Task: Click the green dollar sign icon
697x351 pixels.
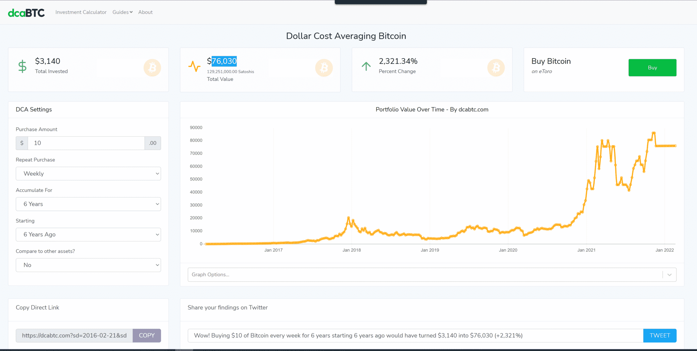Action: point(22,66)
